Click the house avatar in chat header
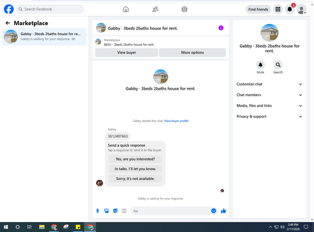This screenshot has width=314, height=232. tap(101, 28)
